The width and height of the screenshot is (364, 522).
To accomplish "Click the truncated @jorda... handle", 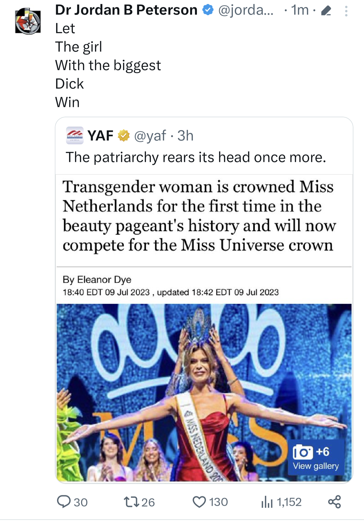I will 246,10.
